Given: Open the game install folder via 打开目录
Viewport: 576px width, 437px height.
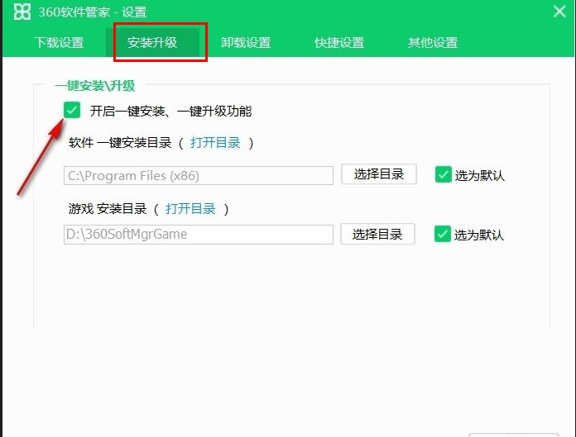Looking at the screenshot, I should [x=190, y=209].
